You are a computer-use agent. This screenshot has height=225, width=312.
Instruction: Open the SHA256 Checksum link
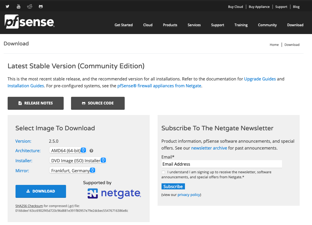click(29, 206)
